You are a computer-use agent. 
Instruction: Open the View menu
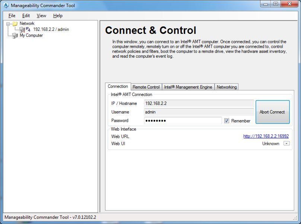[x=41, y=16]
